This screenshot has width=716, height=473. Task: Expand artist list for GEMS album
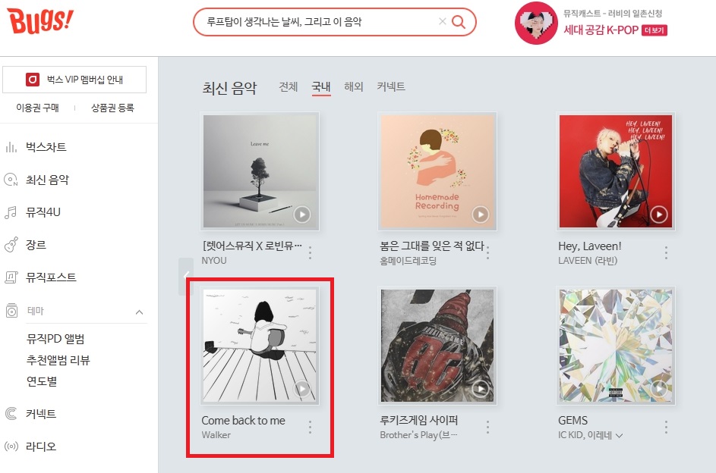pos(620,436)
